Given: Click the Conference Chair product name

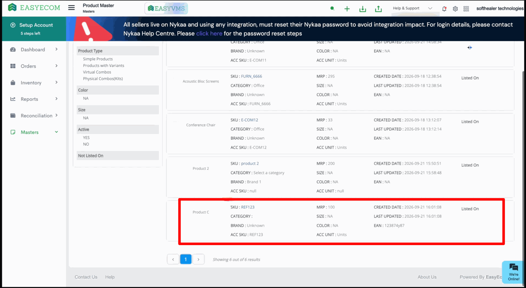Looking at the screenshot, I should pos(201,125).
